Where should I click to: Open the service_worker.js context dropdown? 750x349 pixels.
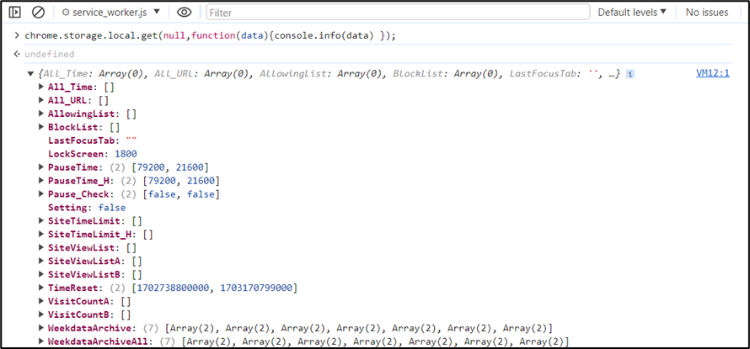click(111, 12)
